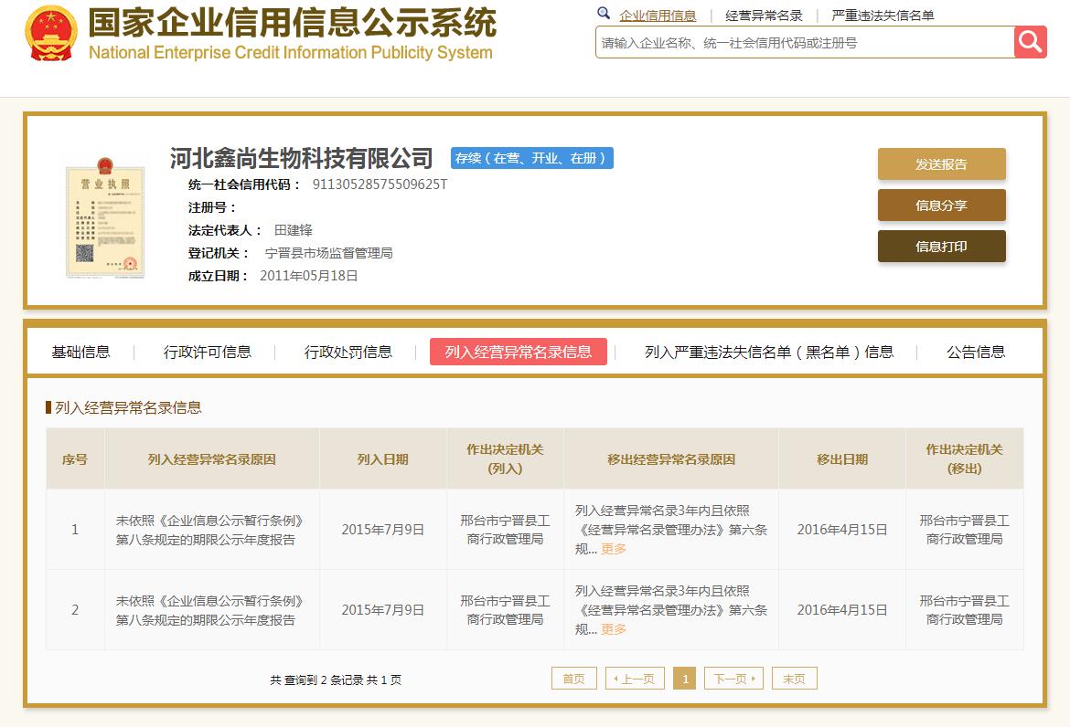Click the 信息打印 button

click(x=942, y=246)
